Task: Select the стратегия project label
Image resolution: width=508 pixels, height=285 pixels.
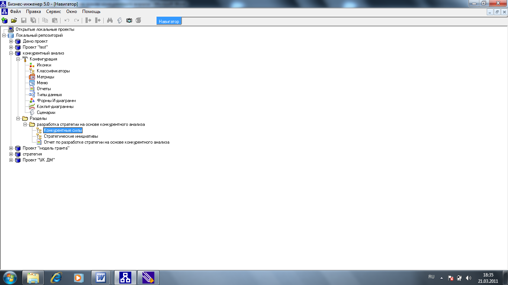Action: tap(32, 154)
